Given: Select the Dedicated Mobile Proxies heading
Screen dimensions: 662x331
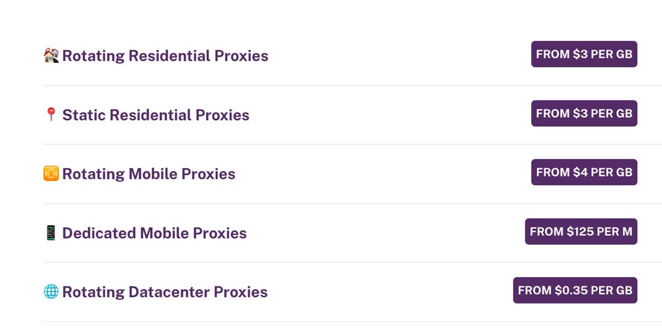Looking at the screenshot, I should 154,233.
